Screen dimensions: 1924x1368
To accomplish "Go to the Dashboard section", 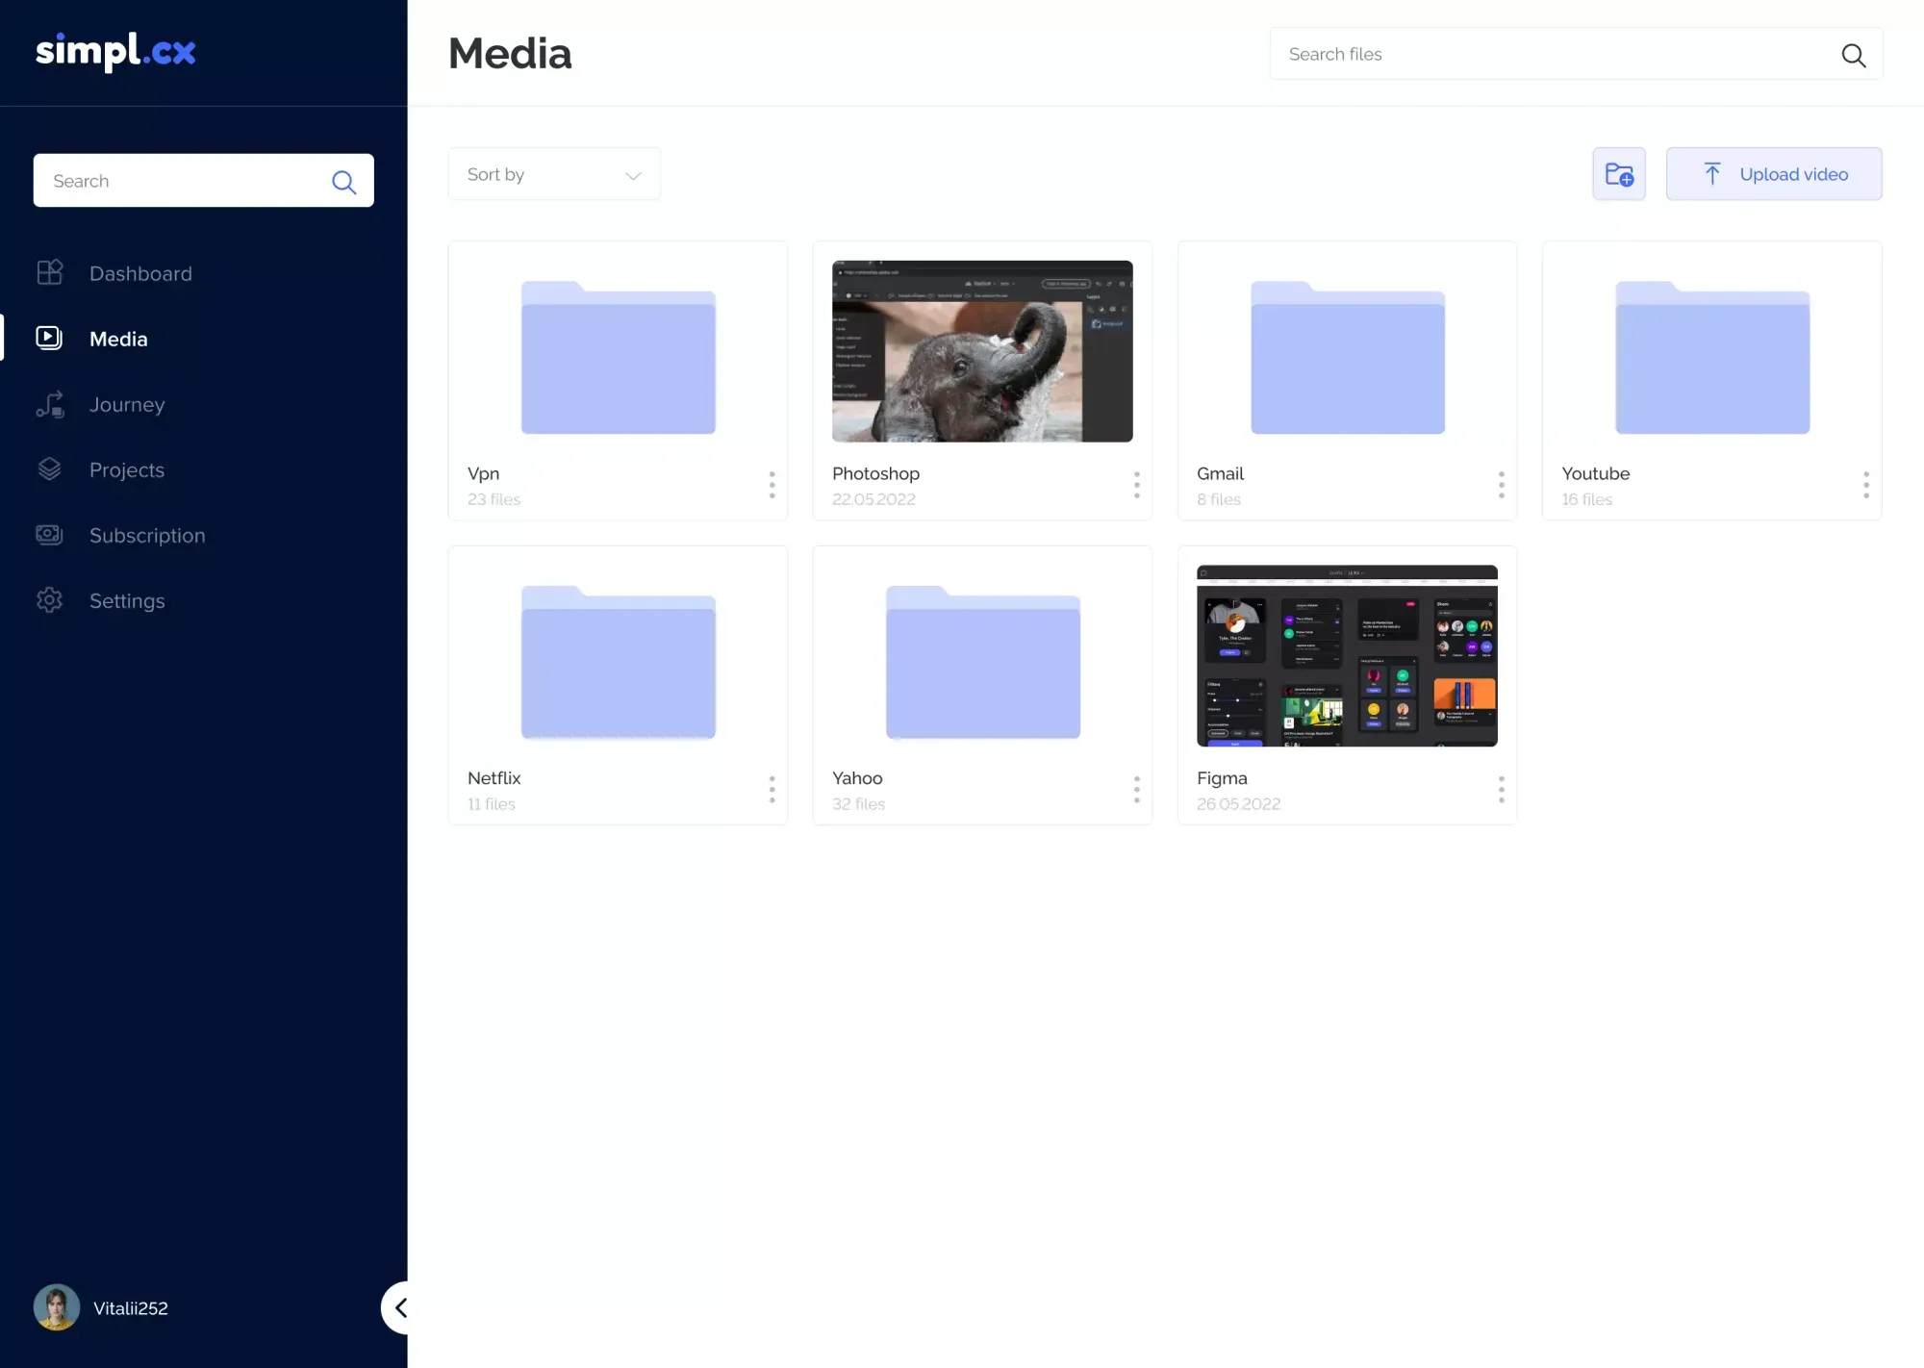I will (x=140, y=272).
